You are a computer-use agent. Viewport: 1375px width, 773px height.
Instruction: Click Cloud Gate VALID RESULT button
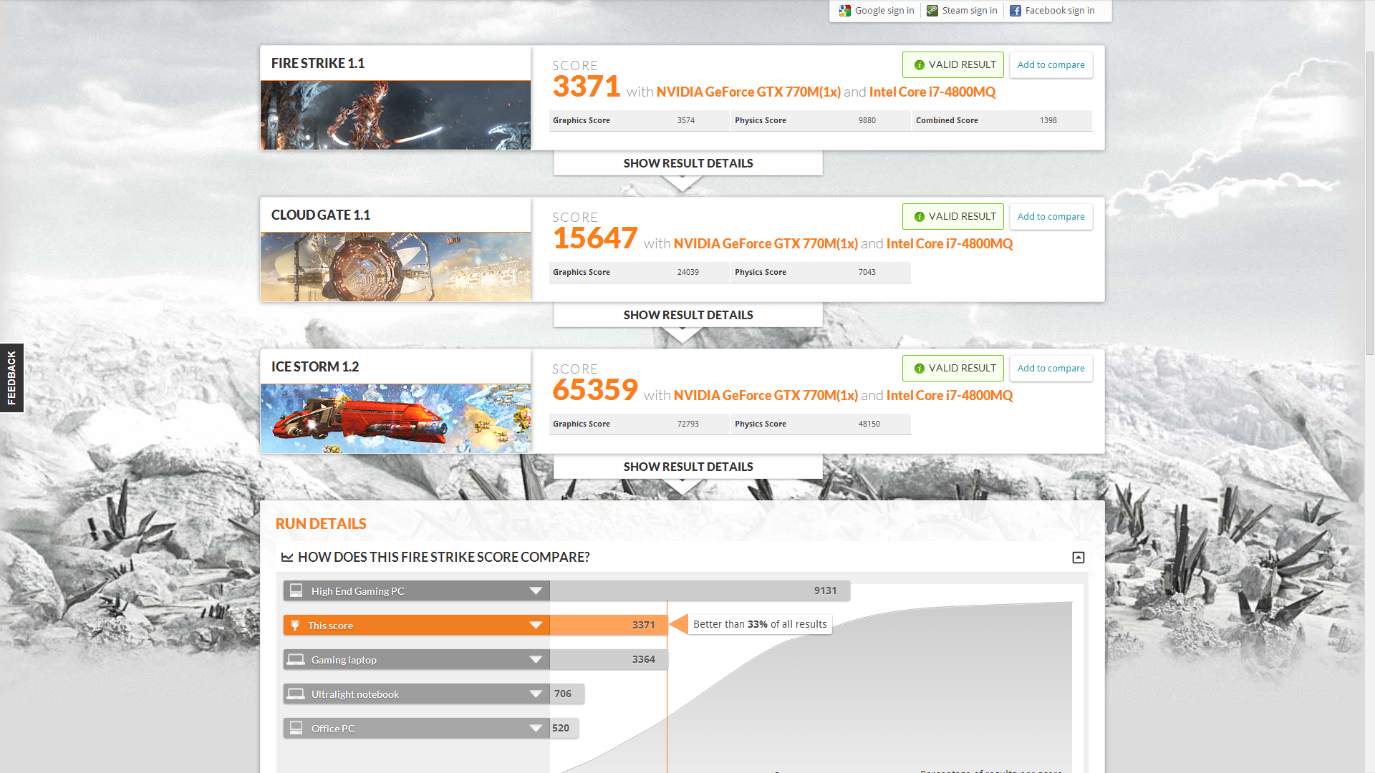tap(953, 217)
